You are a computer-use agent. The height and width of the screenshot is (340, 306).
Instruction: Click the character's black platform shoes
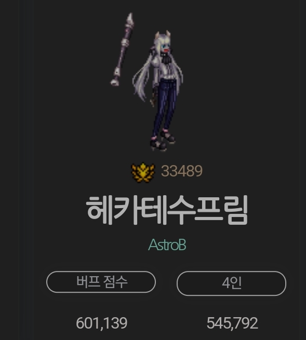coord(163,140)
